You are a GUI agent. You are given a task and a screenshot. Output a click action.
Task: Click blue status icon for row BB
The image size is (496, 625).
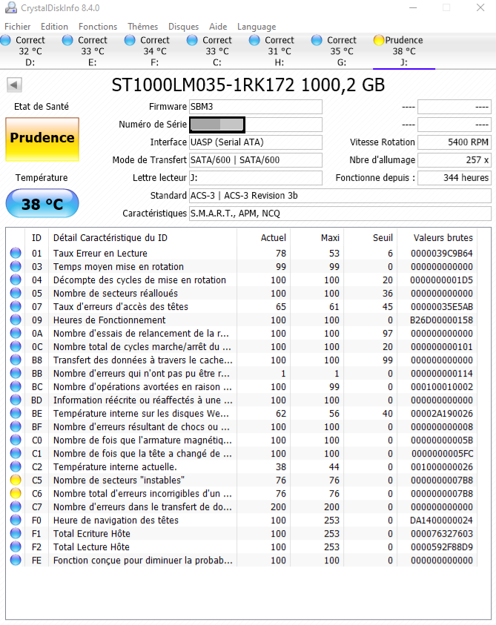click(x=16, y=373)
